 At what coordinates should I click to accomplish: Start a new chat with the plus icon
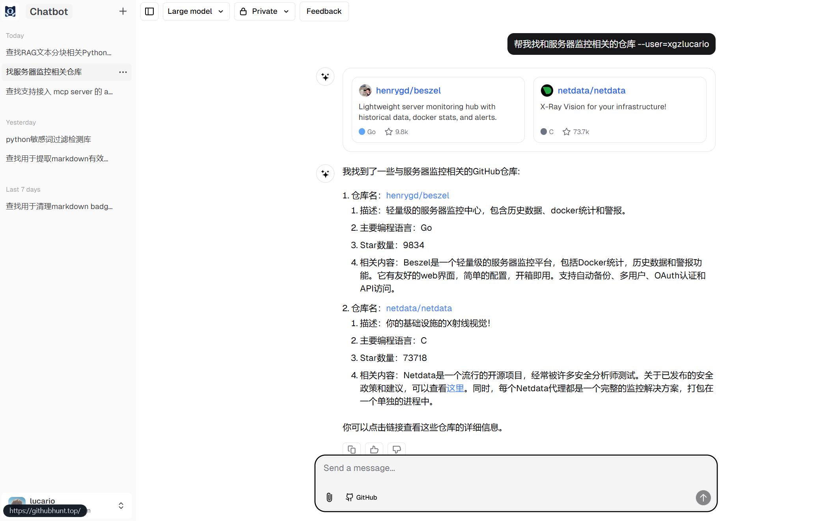123,11
